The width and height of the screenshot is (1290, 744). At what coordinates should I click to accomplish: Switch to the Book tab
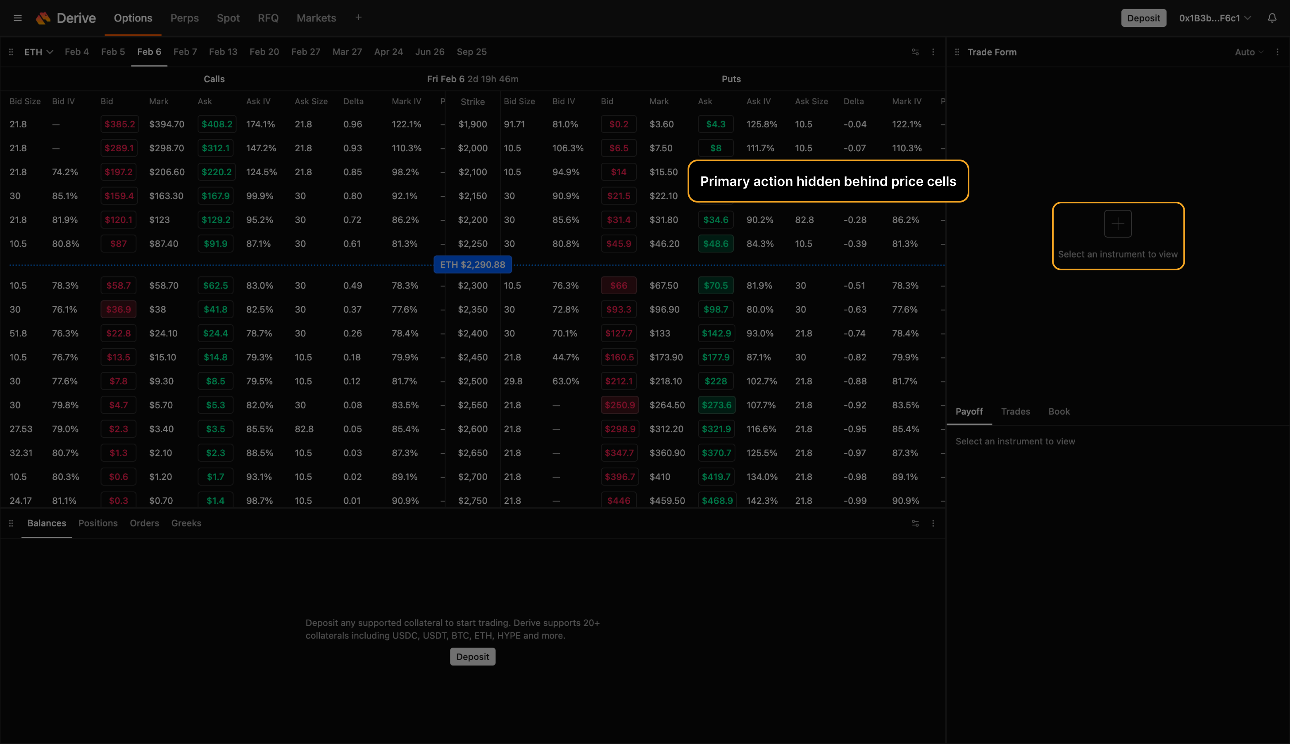click(x=1059, y=411)
